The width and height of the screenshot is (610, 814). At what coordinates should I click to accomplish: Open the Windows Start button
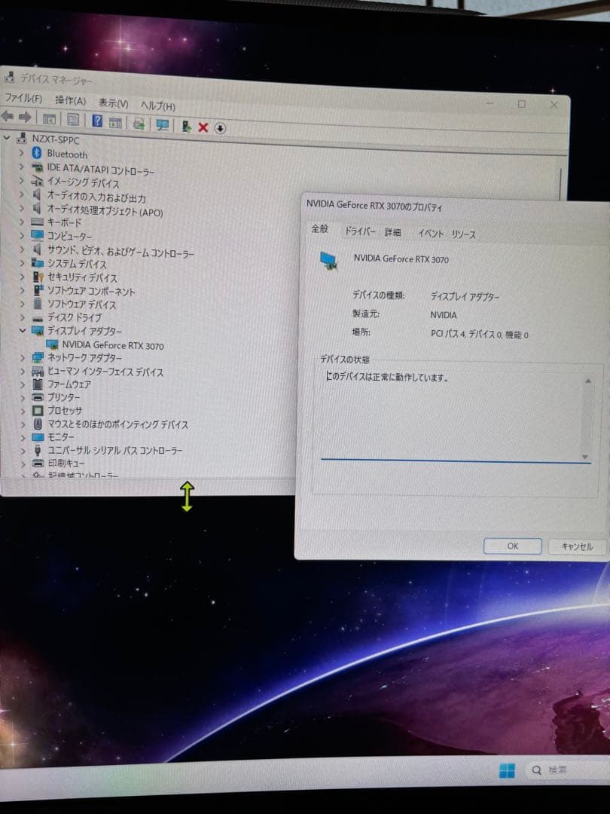507,770
